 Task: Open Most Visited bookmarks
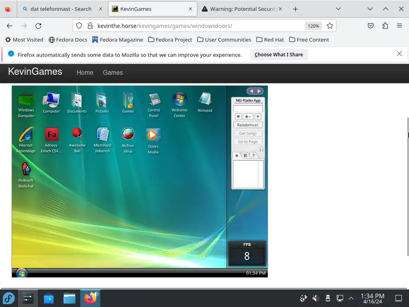coord(24,40)
